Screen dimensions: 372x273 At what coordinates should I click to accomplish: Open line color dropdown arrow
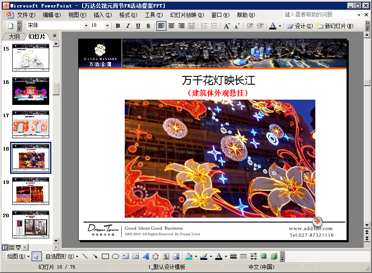[211, 256]
